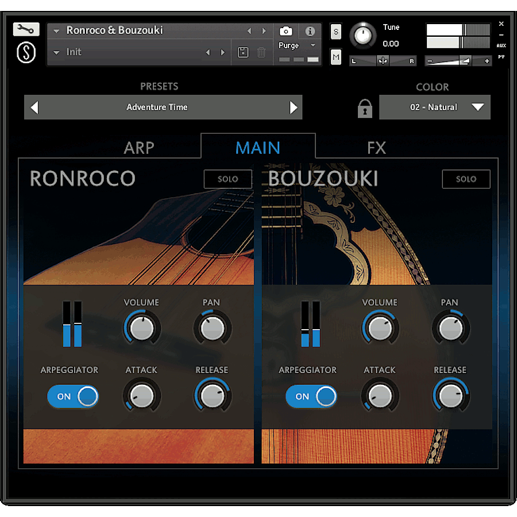Open the instrument info icon
517x517 pixels.
[x=310, y=32]
